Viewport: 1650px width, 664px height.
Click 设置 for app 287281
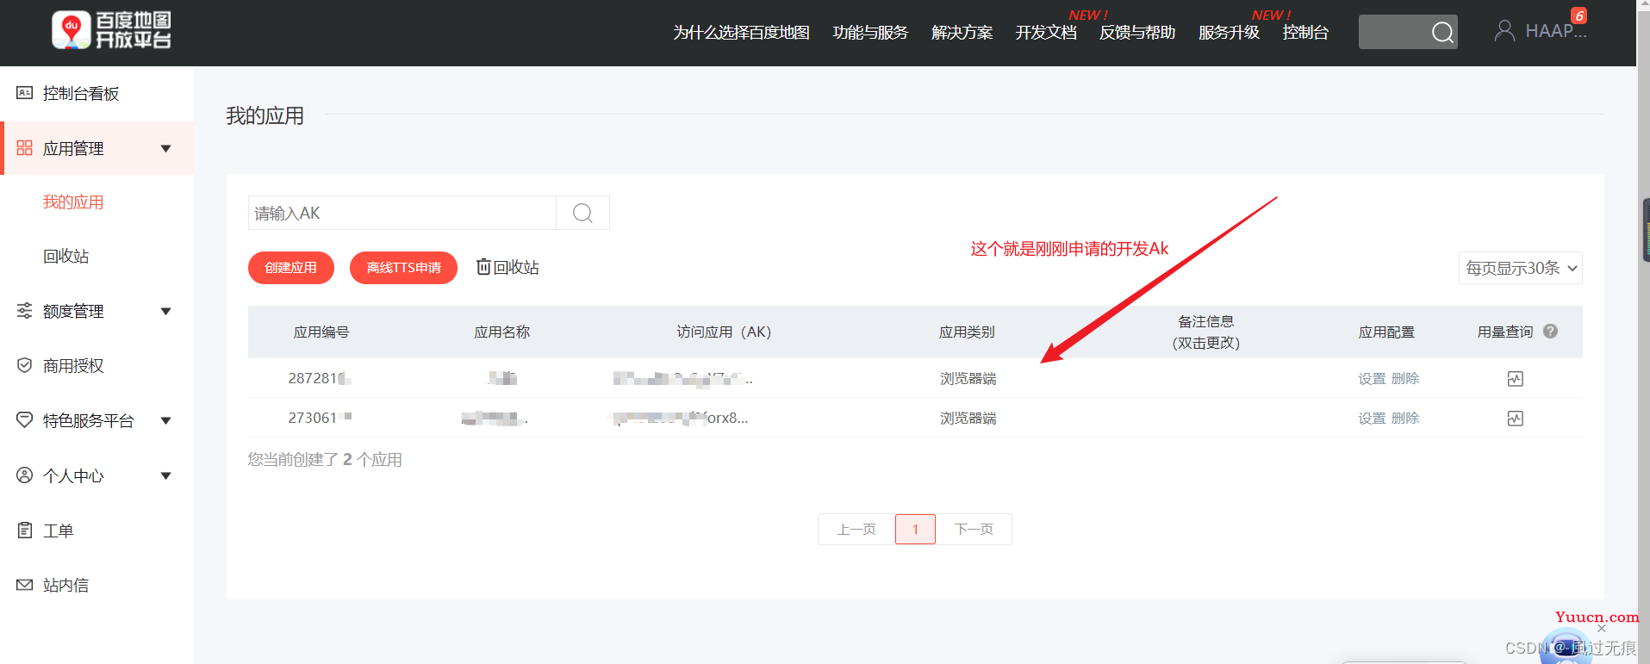[1372, 379]
